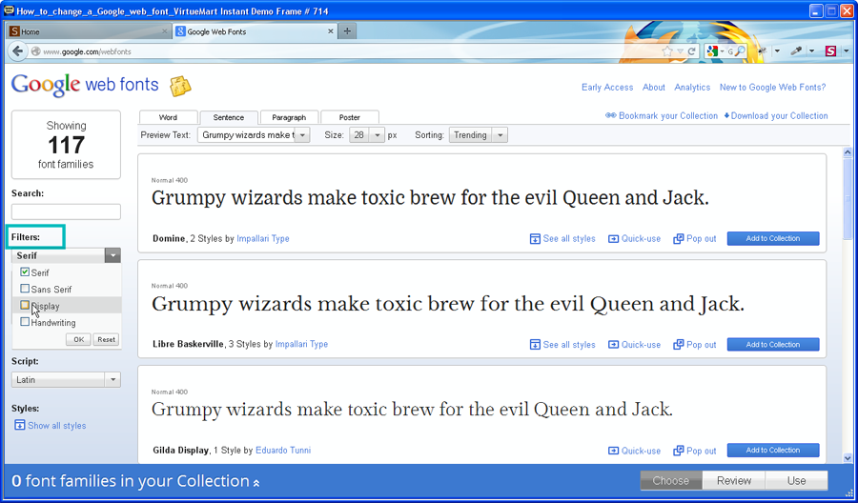Enable the Handwriting filter checkbox
Image resolution: width=858 pixels, height=503 pixels.
coord(25,322)
